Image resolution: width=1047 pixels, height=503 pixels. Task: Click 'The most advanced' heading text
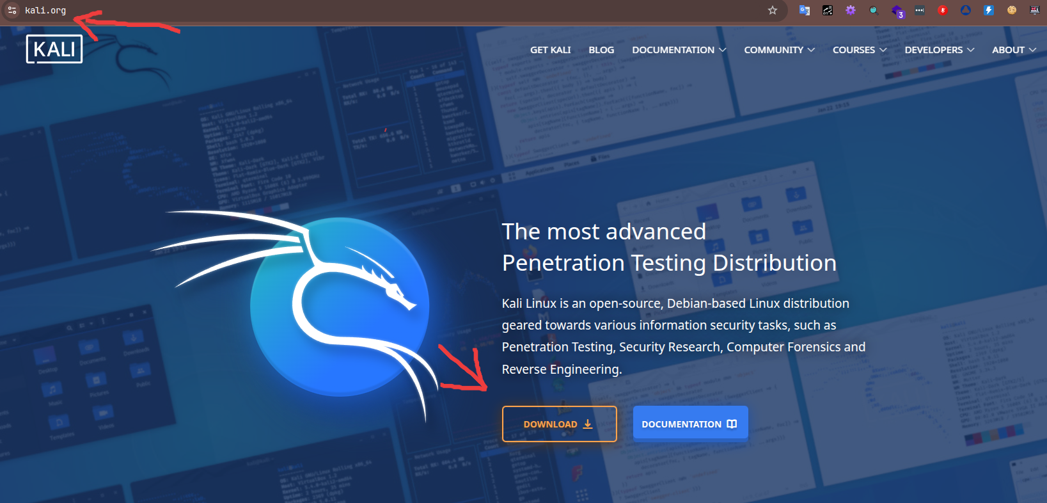(x=604, y=232)
